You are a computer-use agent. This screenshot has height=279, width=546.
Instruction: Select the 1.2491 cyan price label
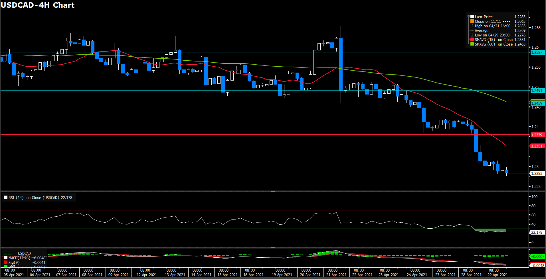pos(537,91)
